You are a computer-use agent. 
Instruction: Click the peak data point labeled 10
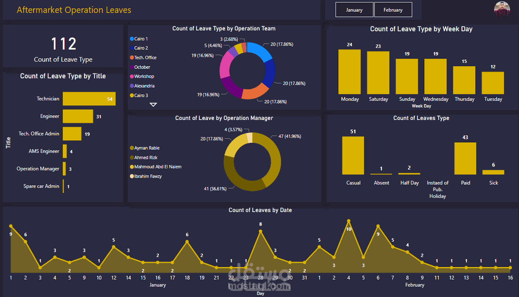click(349, 221)
